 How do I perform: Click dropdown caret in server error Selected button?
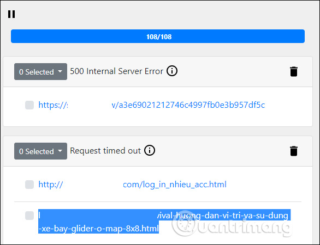click(60, 71)
